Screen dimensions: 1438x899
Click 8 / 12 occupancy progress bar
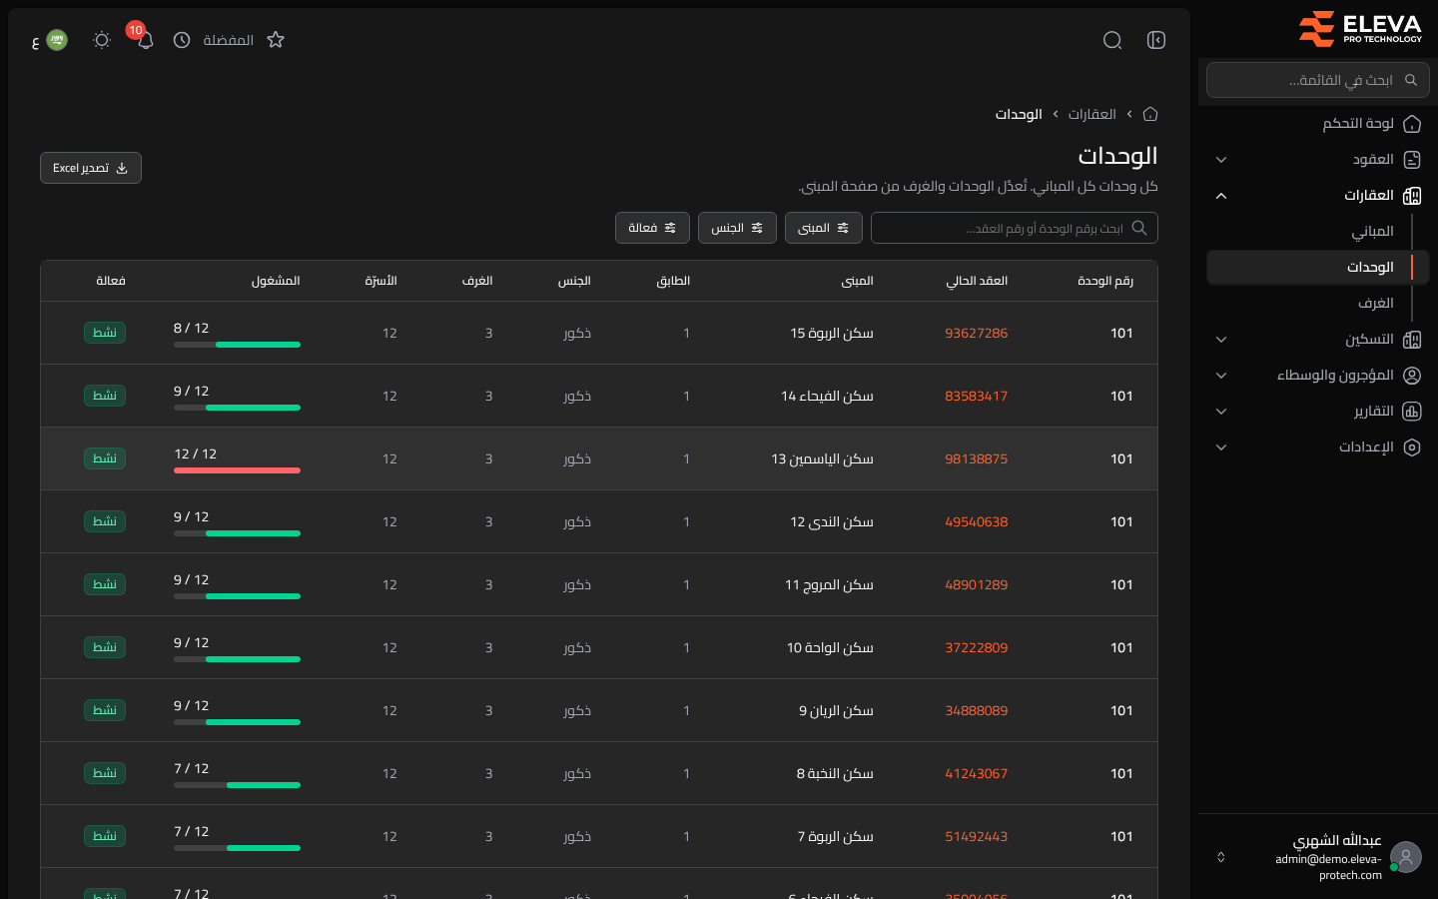tap(237, 345)
